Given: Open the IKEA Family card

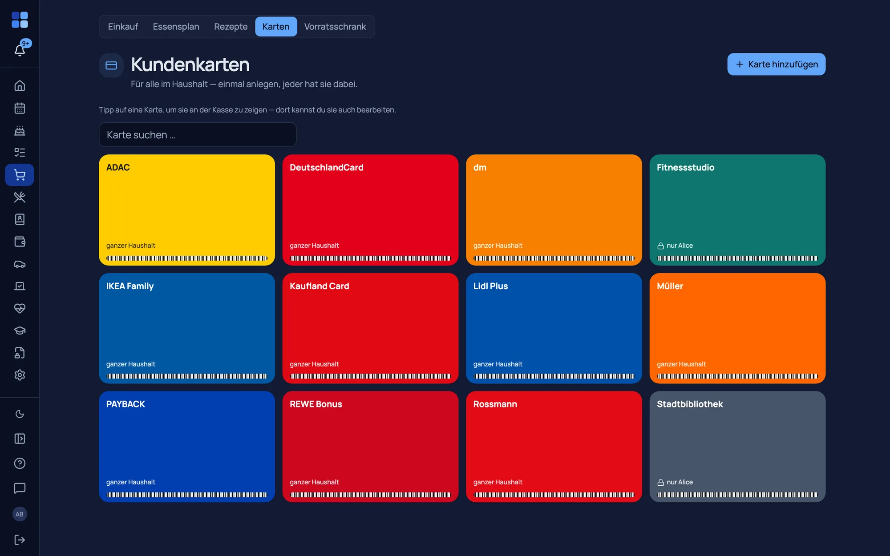Looking at the screenshot, I should tap(187, 328).
